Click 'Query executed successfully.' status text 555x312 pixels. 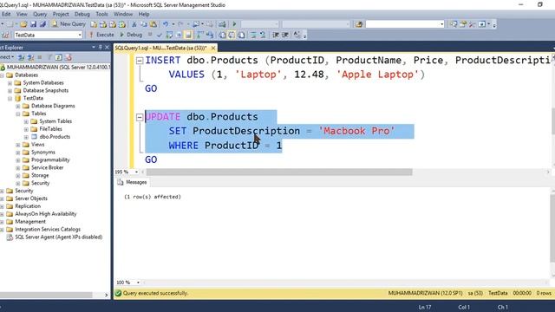click(156, 293)
